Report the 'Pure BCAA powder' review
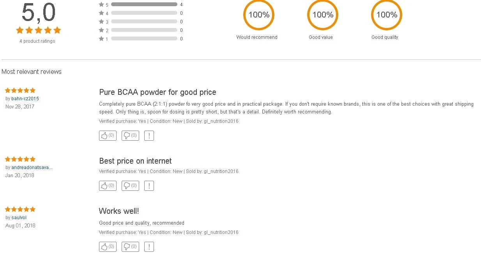Image resolution: width=481 pixels, height=253 pixels. pos(149,136)
